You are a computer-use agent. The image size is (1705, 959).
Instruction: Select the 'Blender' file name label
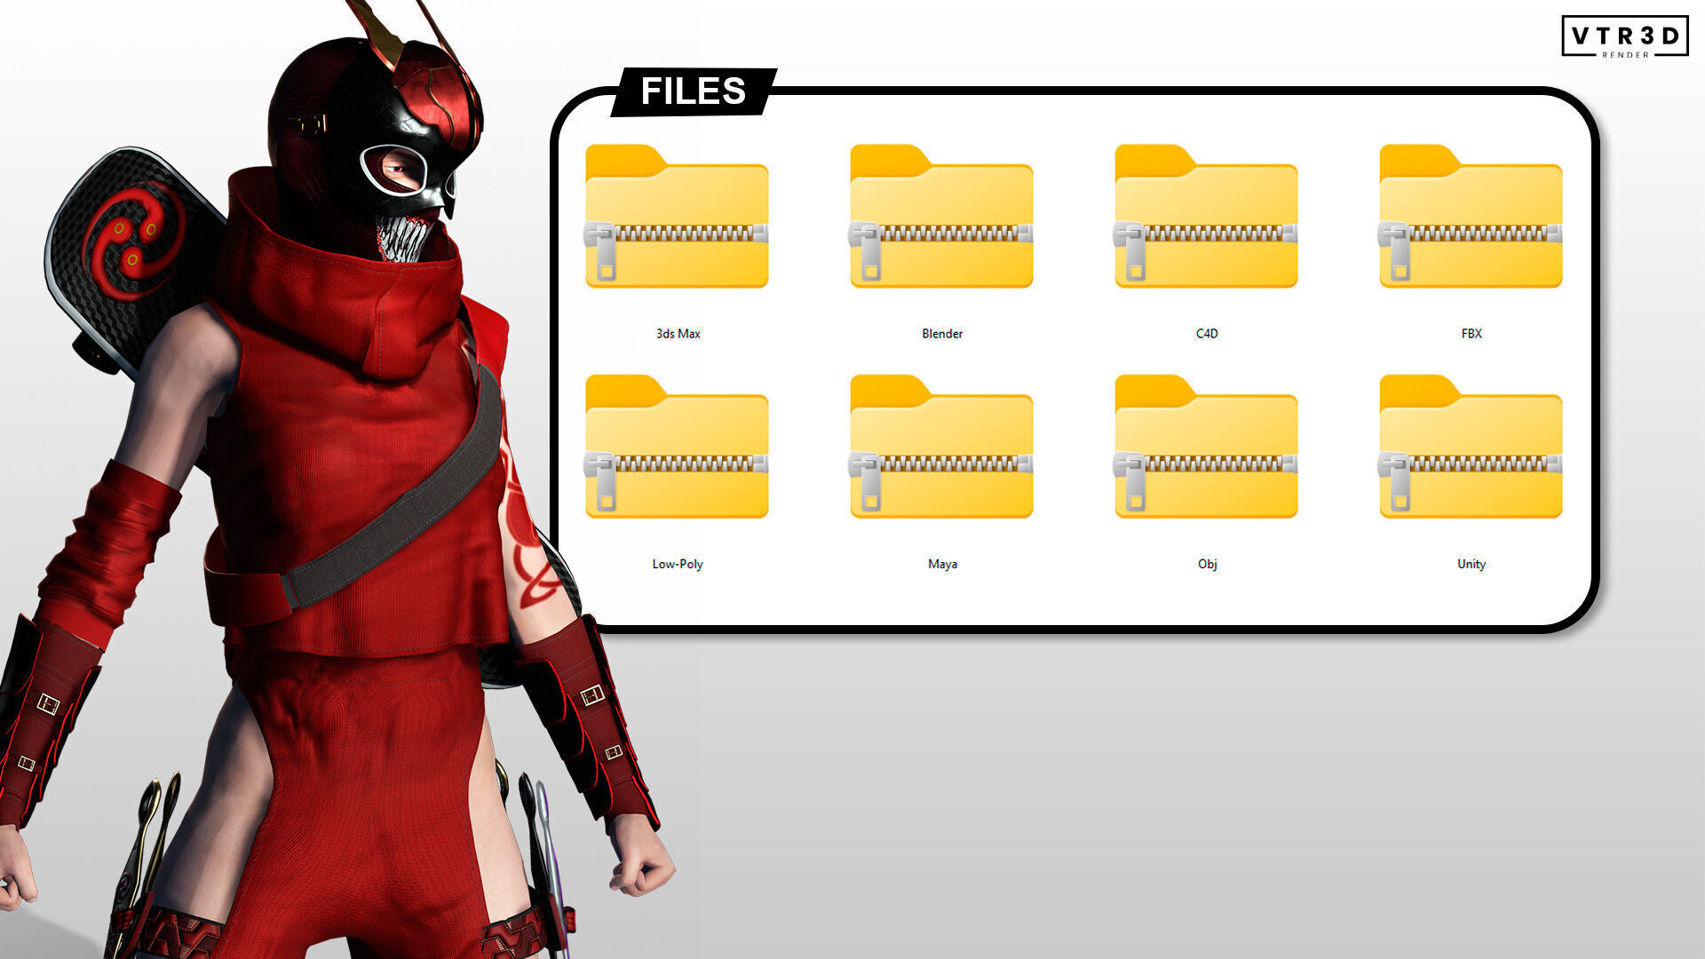(x=942, y=334)
